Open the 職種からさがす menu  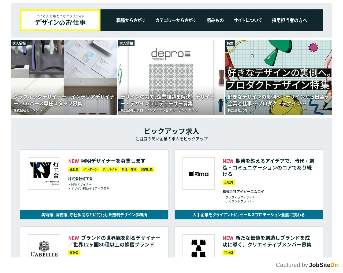tap(131, 20)
